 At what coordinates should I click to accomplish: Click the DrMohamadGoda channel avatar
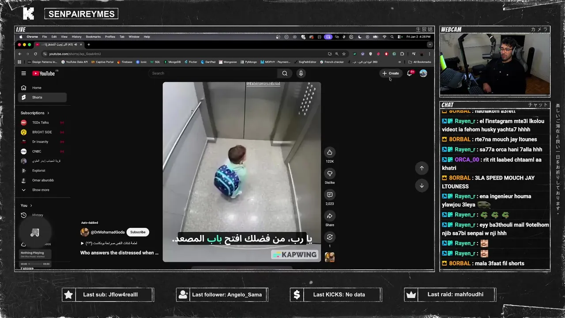point(85,232)
